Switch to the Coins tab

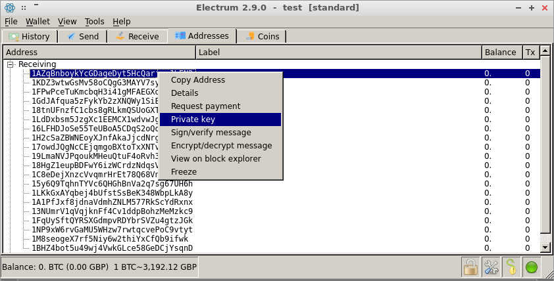pos(262,36)
